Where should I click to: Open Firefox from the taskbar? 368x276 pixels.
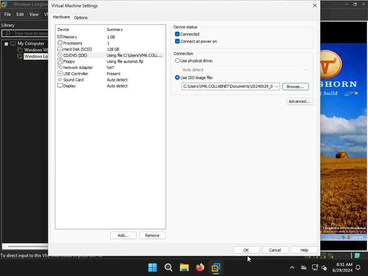pos(200,267)
